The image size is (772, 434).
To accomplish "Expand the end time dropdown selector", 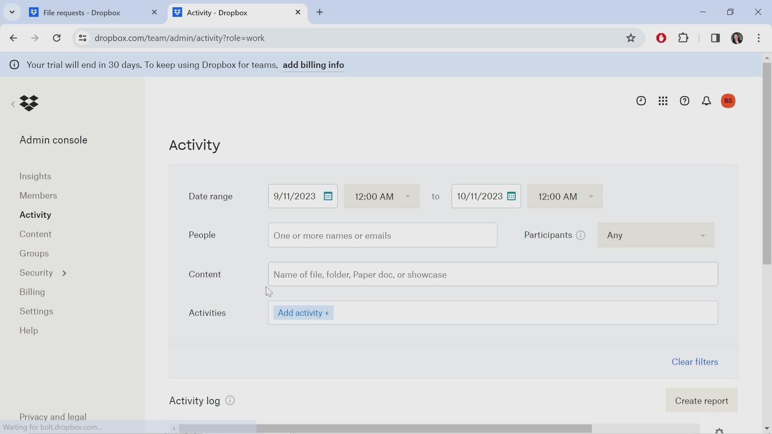I will pyautogui.click(x=591, y=197).
